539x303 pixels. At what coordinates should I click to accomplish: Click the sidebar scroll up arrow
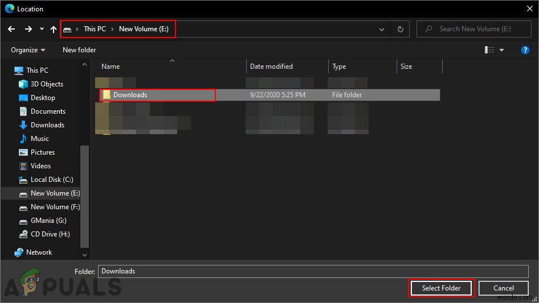pos(84,64)
